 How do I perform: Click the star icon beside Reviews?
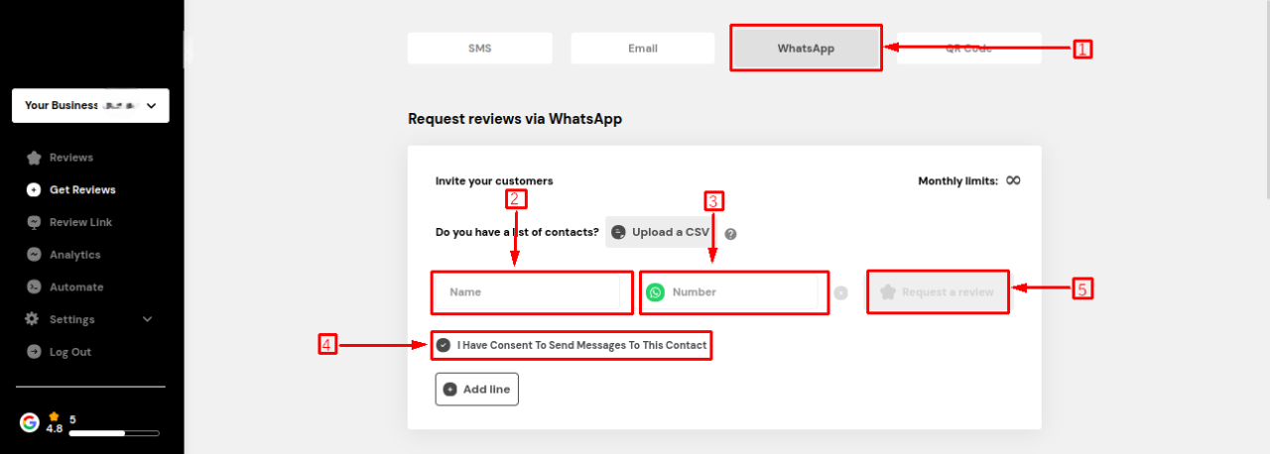coord(34,158)
